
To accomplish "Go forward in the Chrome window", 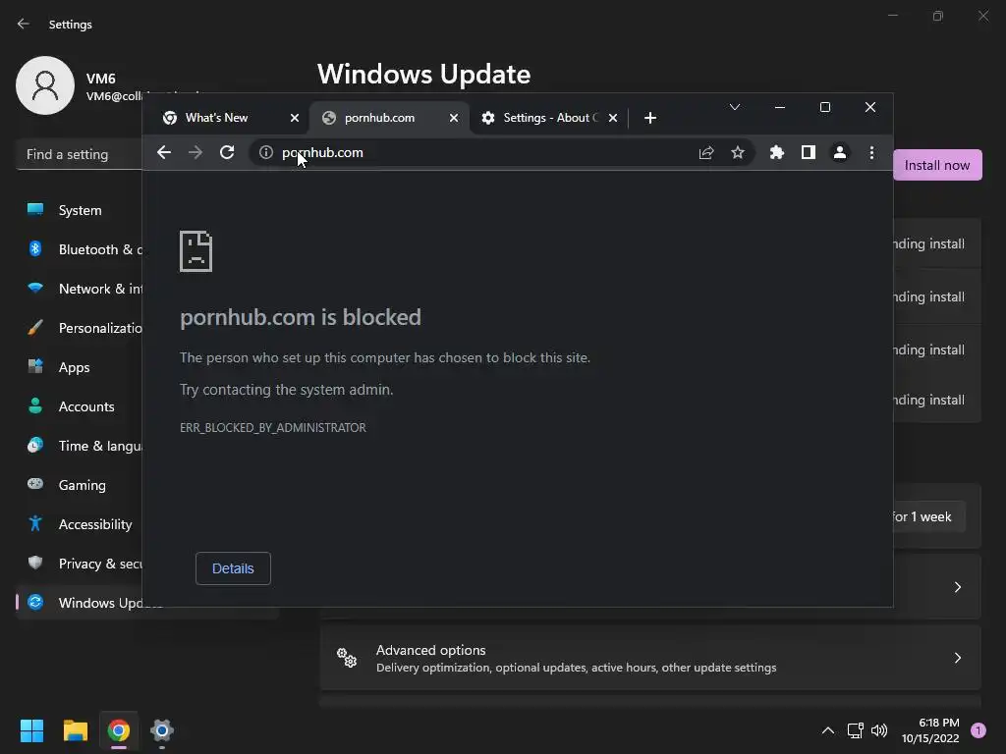I will pos(196,152).
